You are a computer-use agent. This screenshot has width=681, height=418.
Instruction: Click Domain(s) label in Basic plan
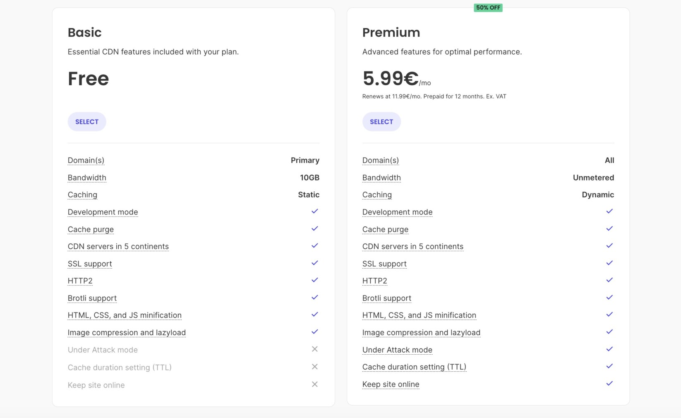pos(86,160)
